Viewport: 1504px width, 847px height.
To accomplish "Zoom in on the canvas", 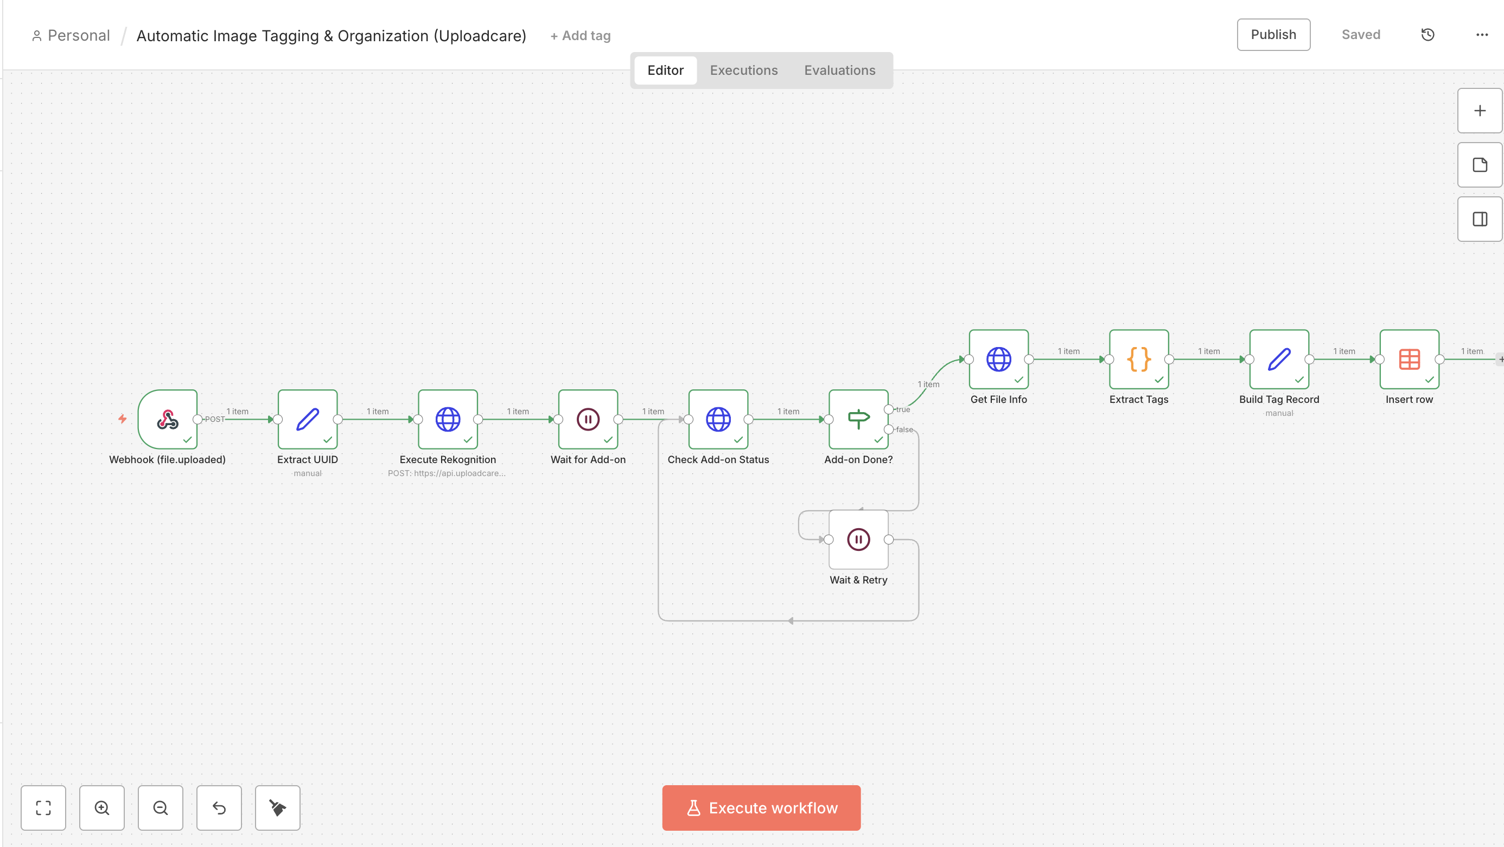I will [x=101, y=808].
